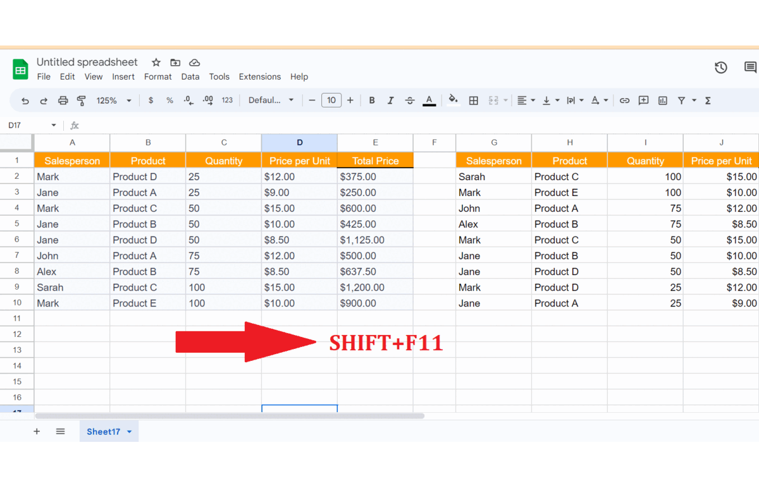Open version history
Screen dimensions: 759x488
click(x=720, y=67)
